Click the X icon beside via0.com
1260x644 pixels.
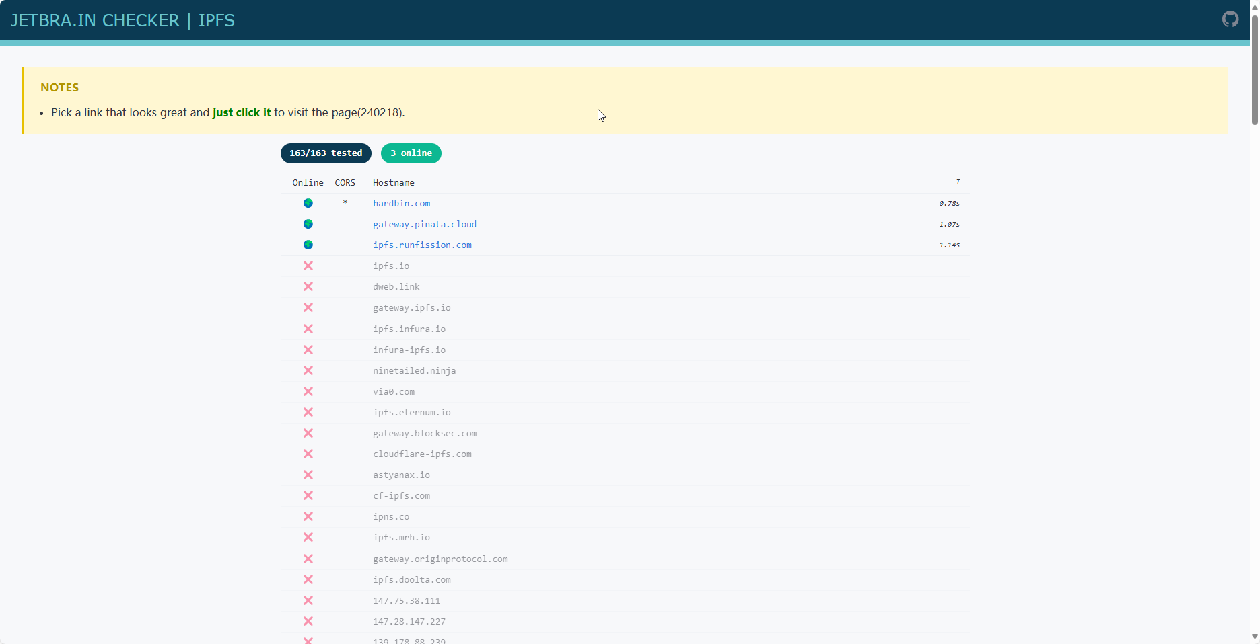click(308, 391)
